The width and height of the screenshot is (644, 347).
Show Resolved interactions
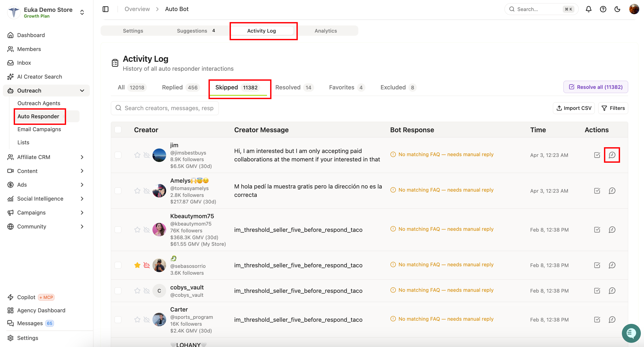click(x=294, y=88)
